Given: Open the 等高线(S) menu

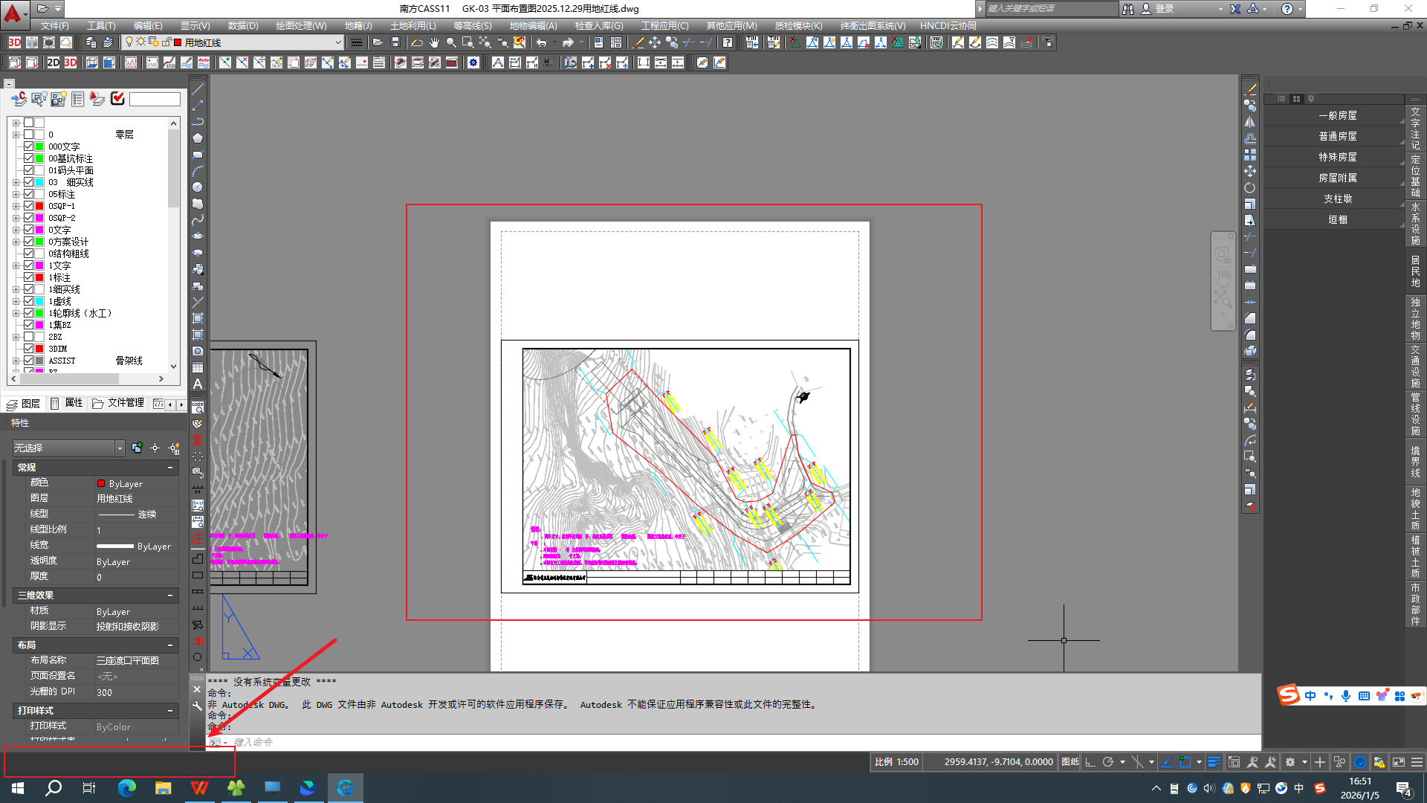Looking at the screenshot, I should pos(472,25).
